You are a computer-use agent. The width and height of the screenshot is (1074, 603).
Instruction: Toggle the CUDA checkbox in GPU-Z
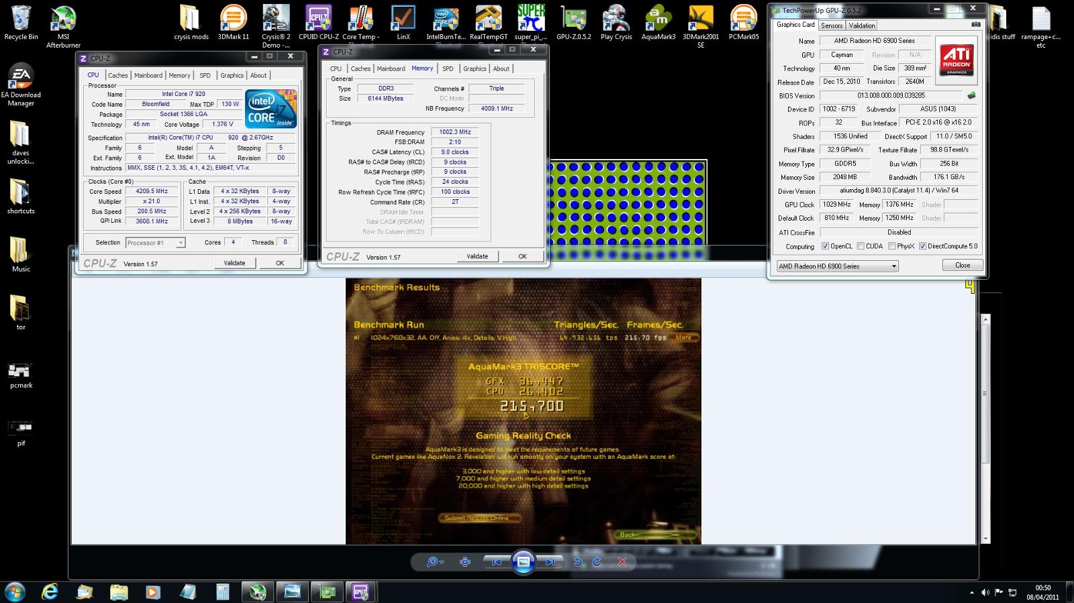tap(861, 246)
